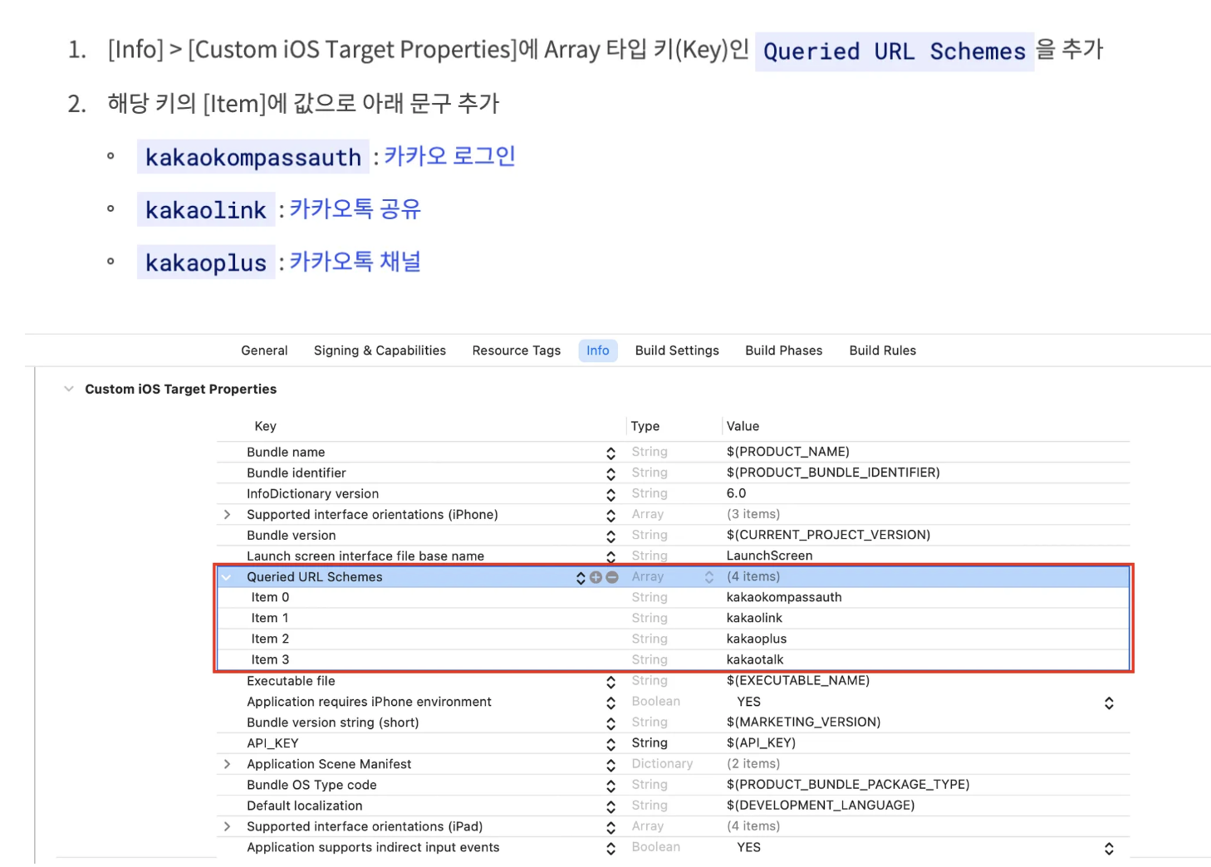Open key stepper for Bundle version
Image resolution: width=1211 pixels, height=867 pixels.
[x=610, y=536]
